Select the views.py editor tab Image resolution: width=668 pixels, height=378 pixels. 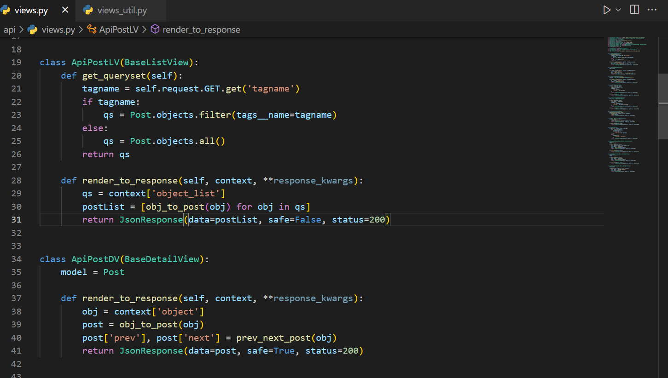coord(31,10)
